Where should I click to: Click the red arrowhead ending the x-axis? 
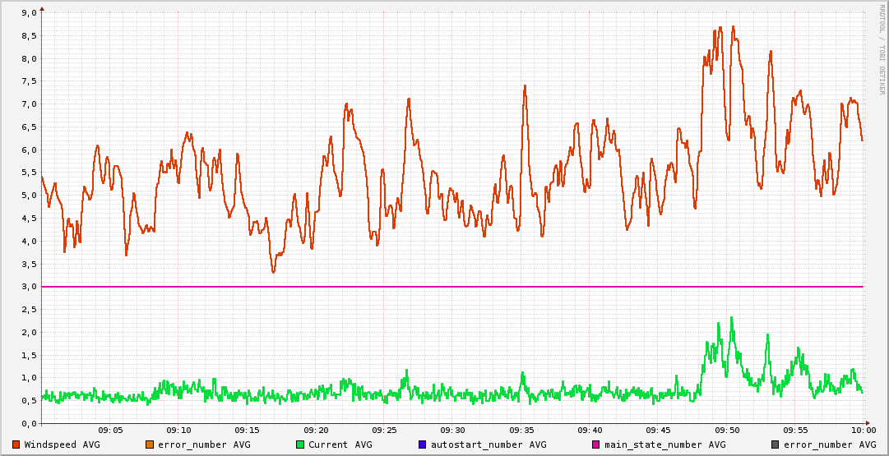point(869,423)
